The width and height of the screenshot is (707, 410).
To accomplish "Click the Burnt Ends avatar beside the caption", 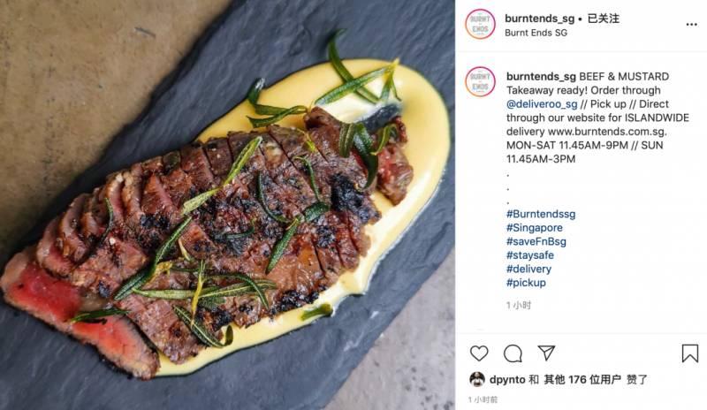I will coord(480,81).
